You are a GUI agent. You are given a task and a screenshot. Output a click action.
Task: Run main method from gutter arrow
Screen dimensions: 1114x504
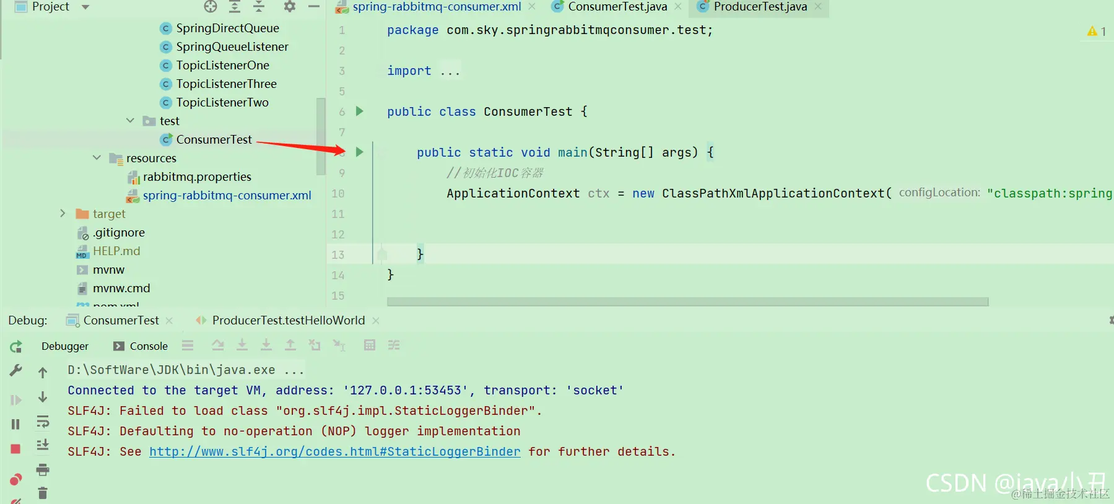[359, 152]
